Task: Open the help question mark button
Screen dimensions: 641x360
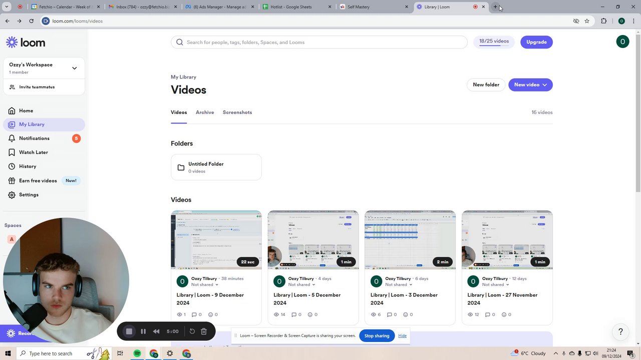Action: [x=620, y=331]
